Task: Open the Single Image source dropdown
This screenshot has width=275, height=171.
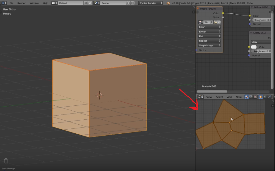Action: click(x=209, y=45)
